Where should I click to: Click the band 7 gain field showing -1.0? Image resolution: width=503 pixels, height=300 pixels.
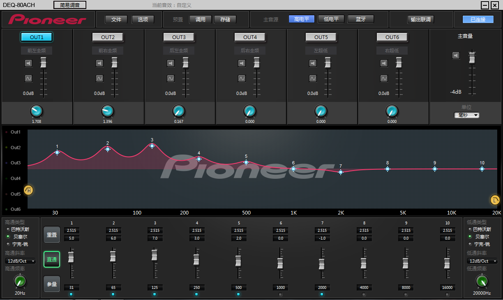(322, 238)
